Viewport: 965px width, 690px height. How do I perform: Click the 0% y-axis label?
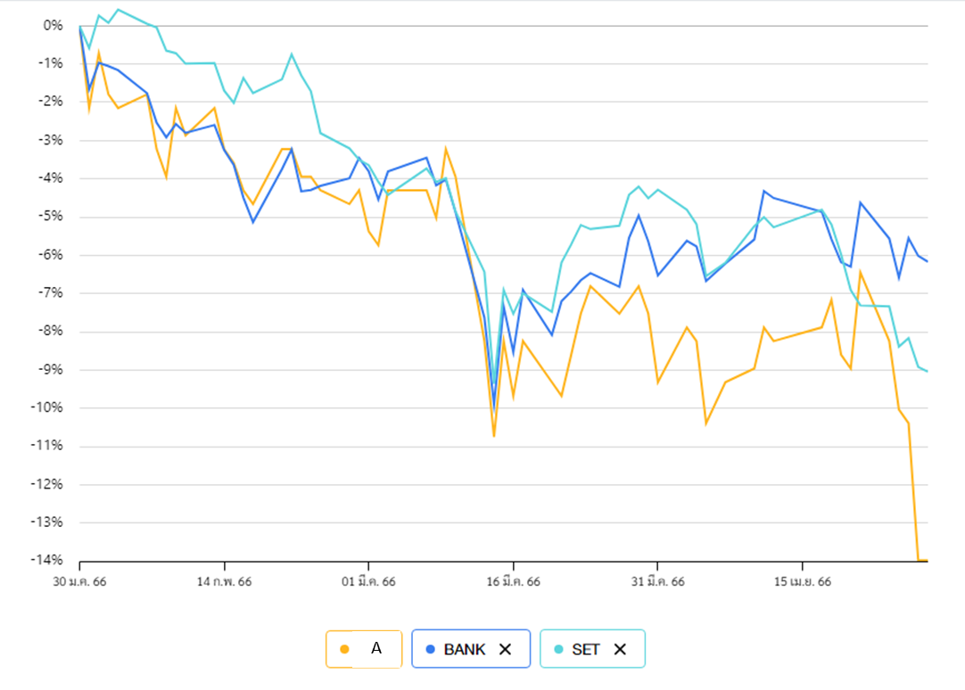(53, 26)
